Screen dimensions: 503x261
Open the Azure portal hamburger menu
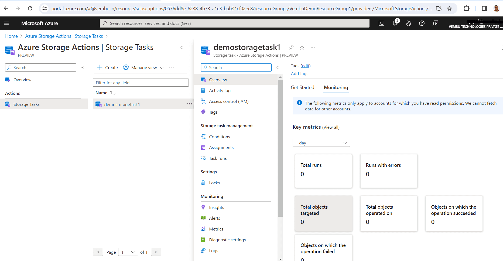pos(6,23)
